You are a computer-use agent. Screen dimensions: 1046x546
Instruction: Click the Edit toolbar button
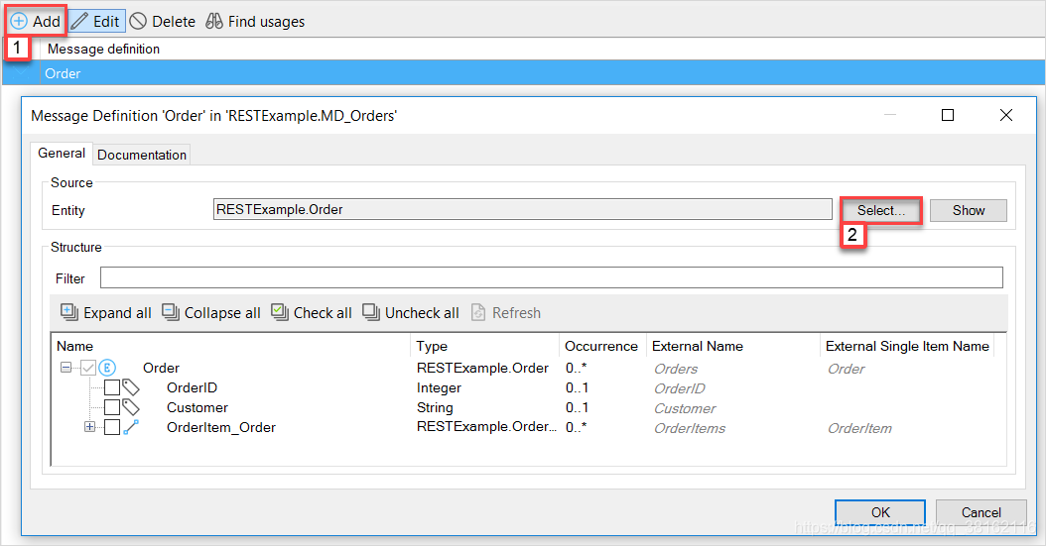pyautogui.click(x=96, y=22)
